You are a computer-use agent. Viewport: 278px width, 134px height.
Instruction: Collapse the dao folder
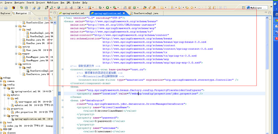16,26
